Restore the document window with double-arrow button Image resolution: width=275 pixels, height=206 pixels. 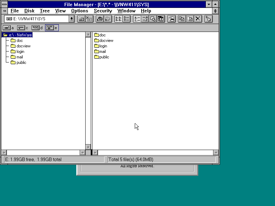coord(216,11)
